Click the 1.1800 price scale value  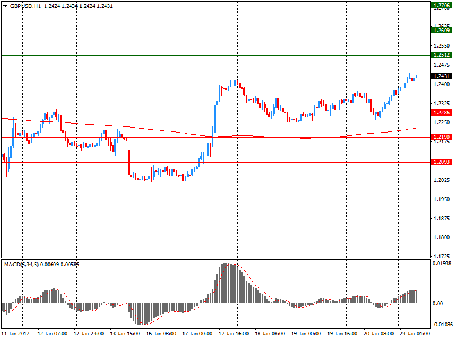click(x=442, y=237)
